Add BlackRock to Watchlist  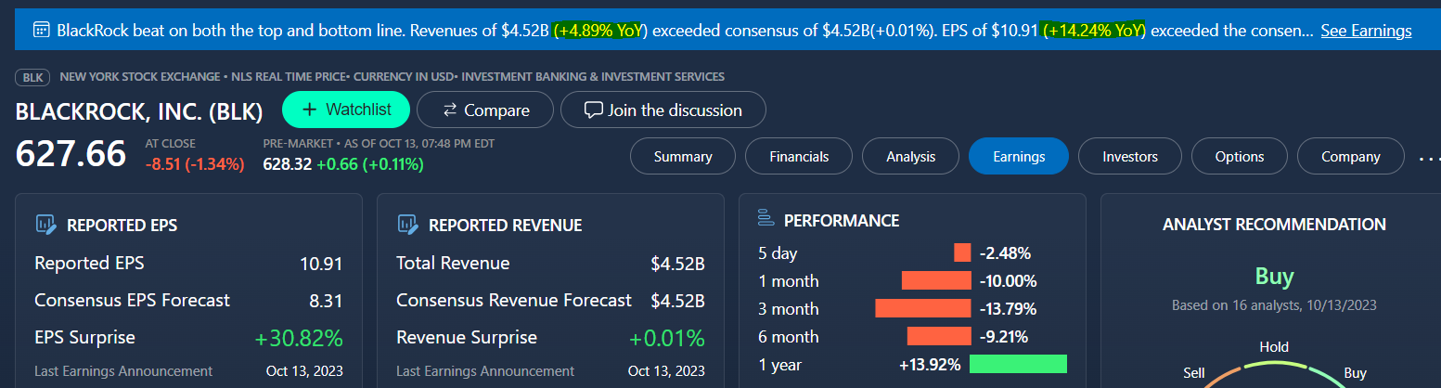point(346,110)
